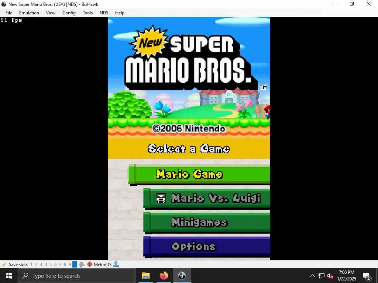The image size is (378, 283).
Task: Click the BizHawk taskbar icon
Action: click(x=182, y=276)
